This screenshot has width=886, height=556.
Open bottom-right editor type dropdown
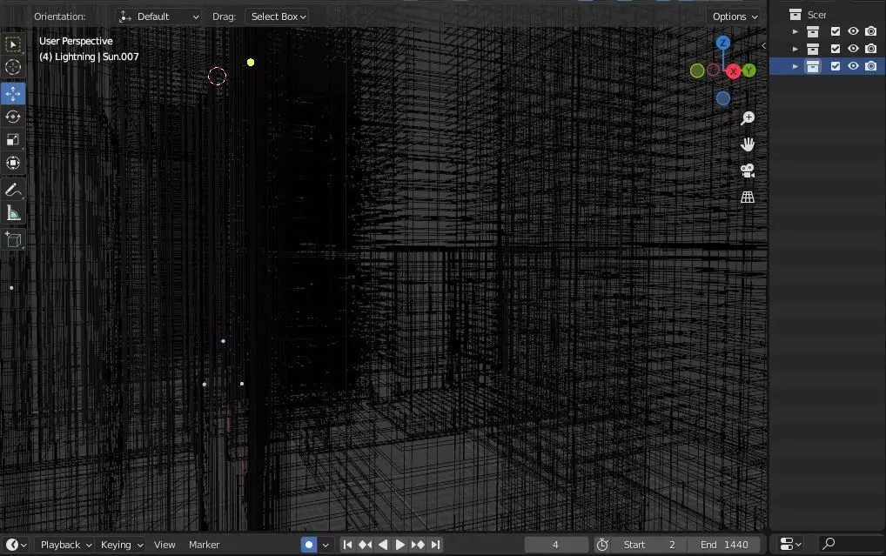[x=790, y=544]
